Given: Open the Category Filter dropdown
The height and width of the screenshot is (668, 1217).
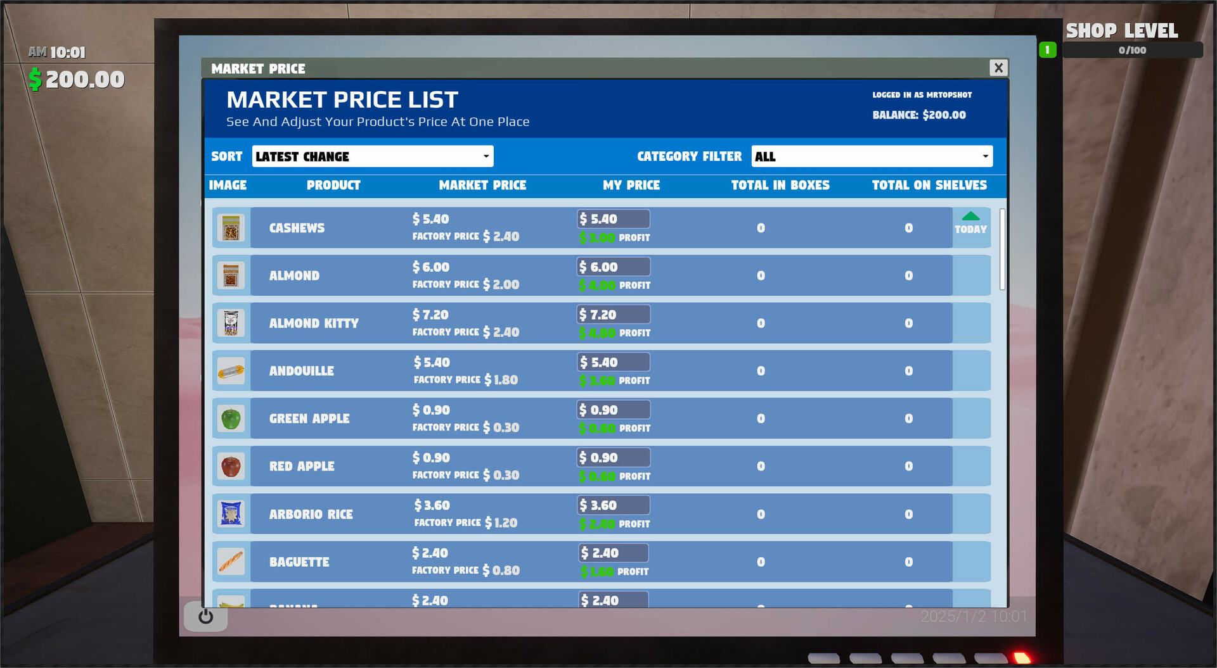Looking at the screenshot, I should point(872,156).
